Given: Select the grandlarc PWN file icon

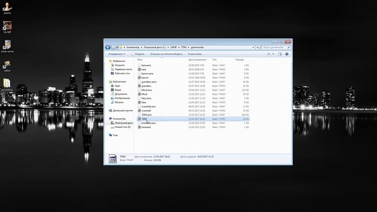Looking at the screenshot, I should (x=139, y=86).
